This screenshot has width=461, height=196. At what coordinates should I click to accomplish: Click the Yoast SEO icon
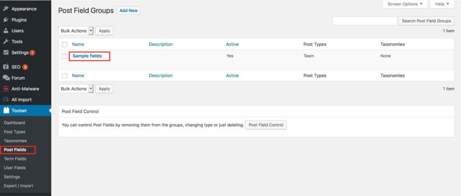(5, 67)
